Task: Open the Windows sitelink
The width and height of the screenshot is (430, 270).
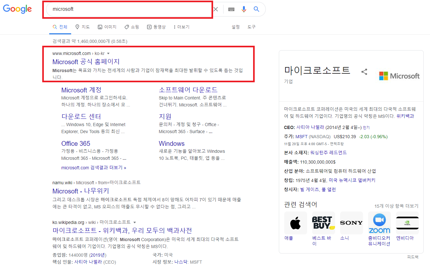Action: click(x=171, y=144)
